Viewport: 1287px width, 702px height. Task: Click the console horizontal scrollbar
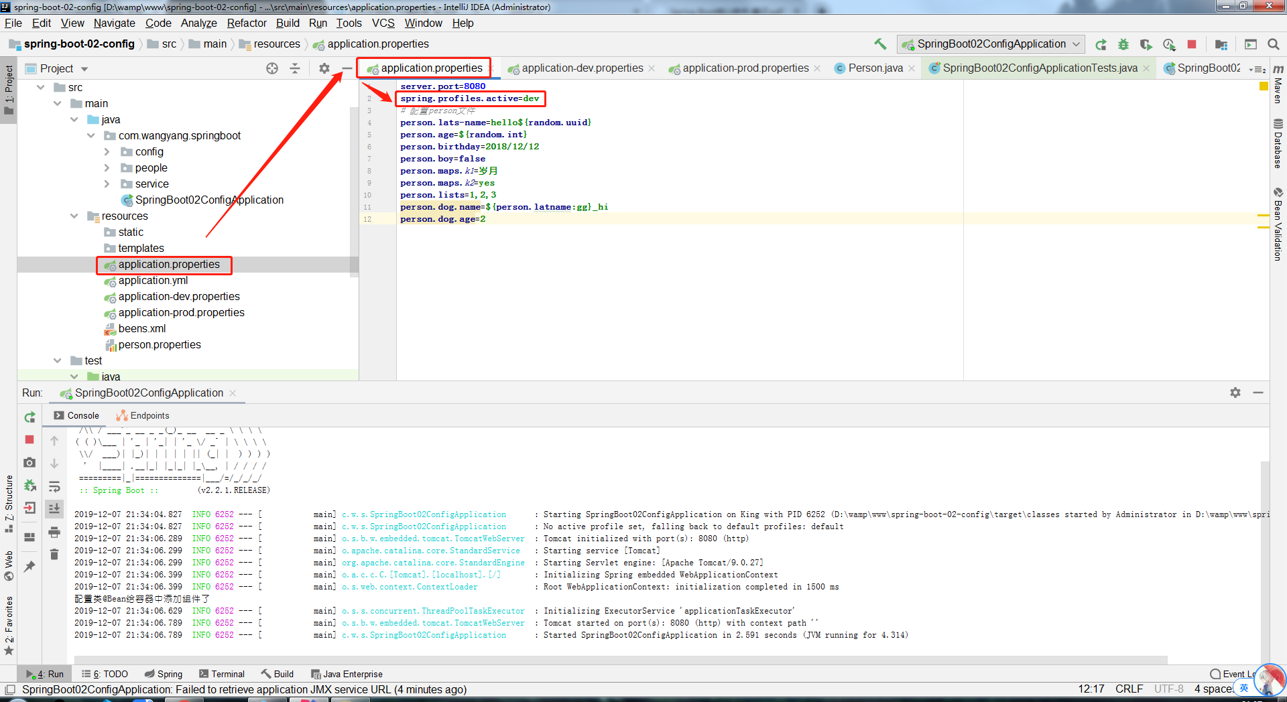click(621, 660)
